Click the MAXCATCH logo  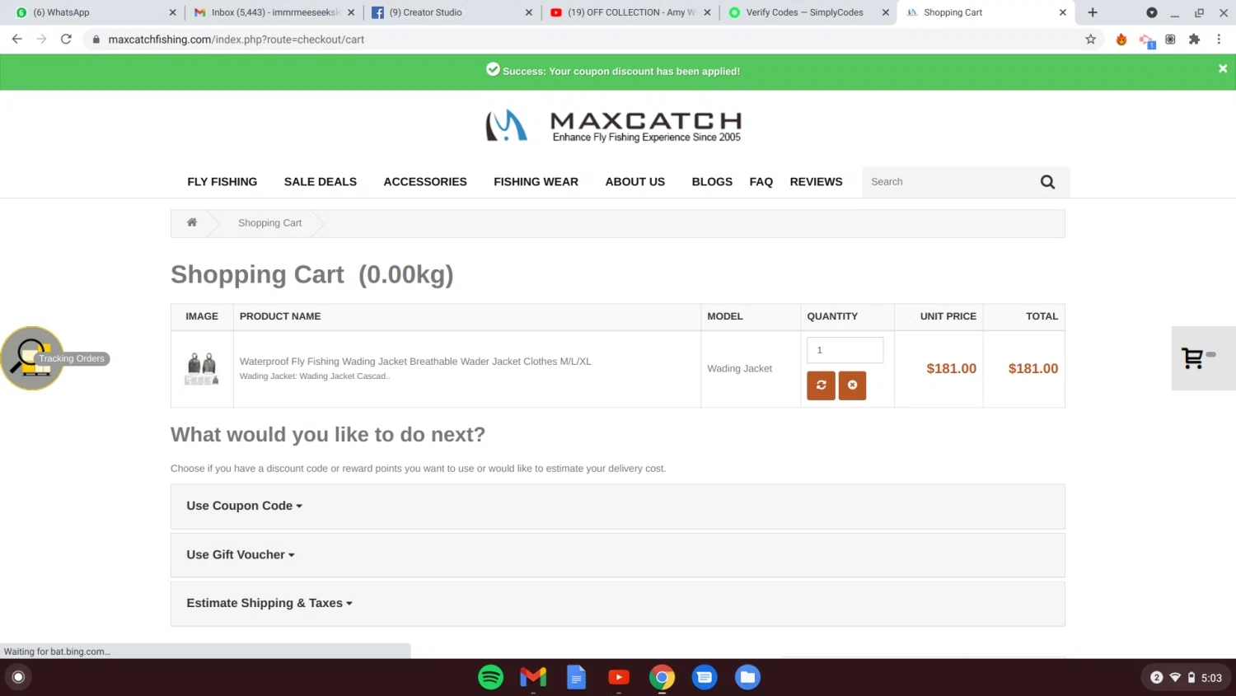click(x=614, y=126)
